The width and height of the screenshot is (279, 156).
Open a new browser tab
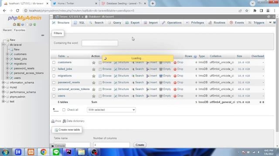(x=153, y=3)
